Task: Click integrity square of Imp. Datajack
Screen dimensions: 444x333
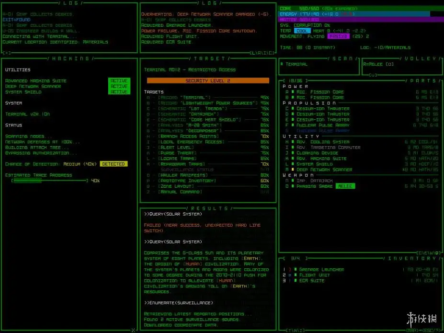Action: 293,181
